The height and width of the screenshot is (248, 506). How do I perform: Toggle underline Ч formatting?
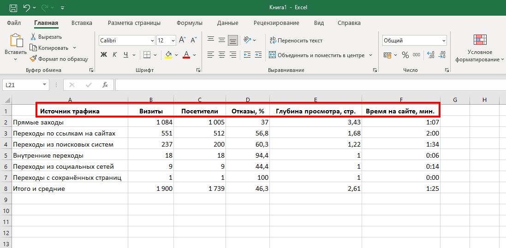click(125, 55)
